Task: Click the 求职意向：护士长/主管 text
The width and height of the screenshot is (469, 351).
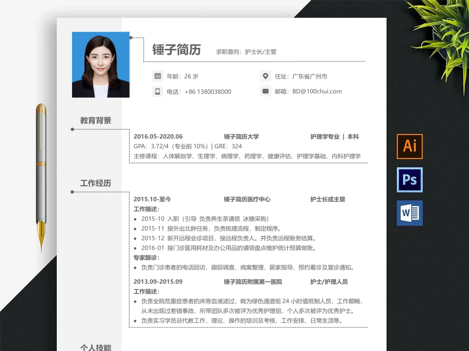Action: pos(246,52)
